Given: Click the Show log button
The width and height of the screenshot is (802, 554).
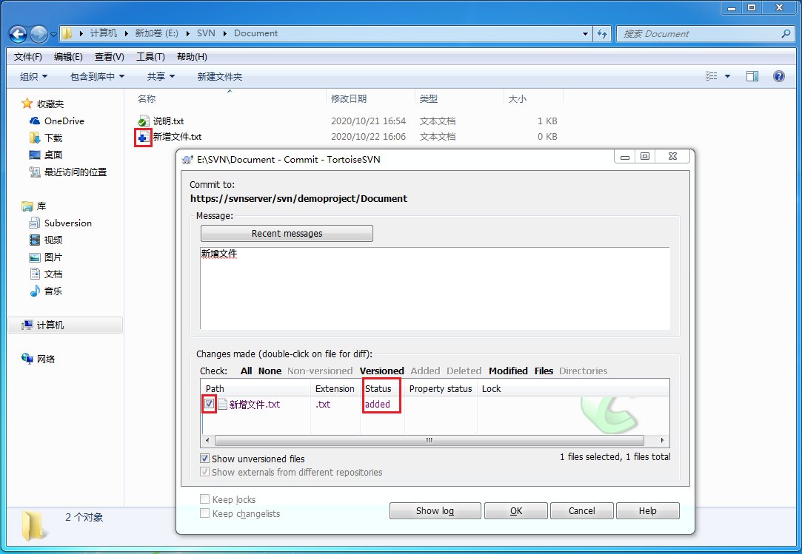Looking at the screenshot, I should 435,510.
